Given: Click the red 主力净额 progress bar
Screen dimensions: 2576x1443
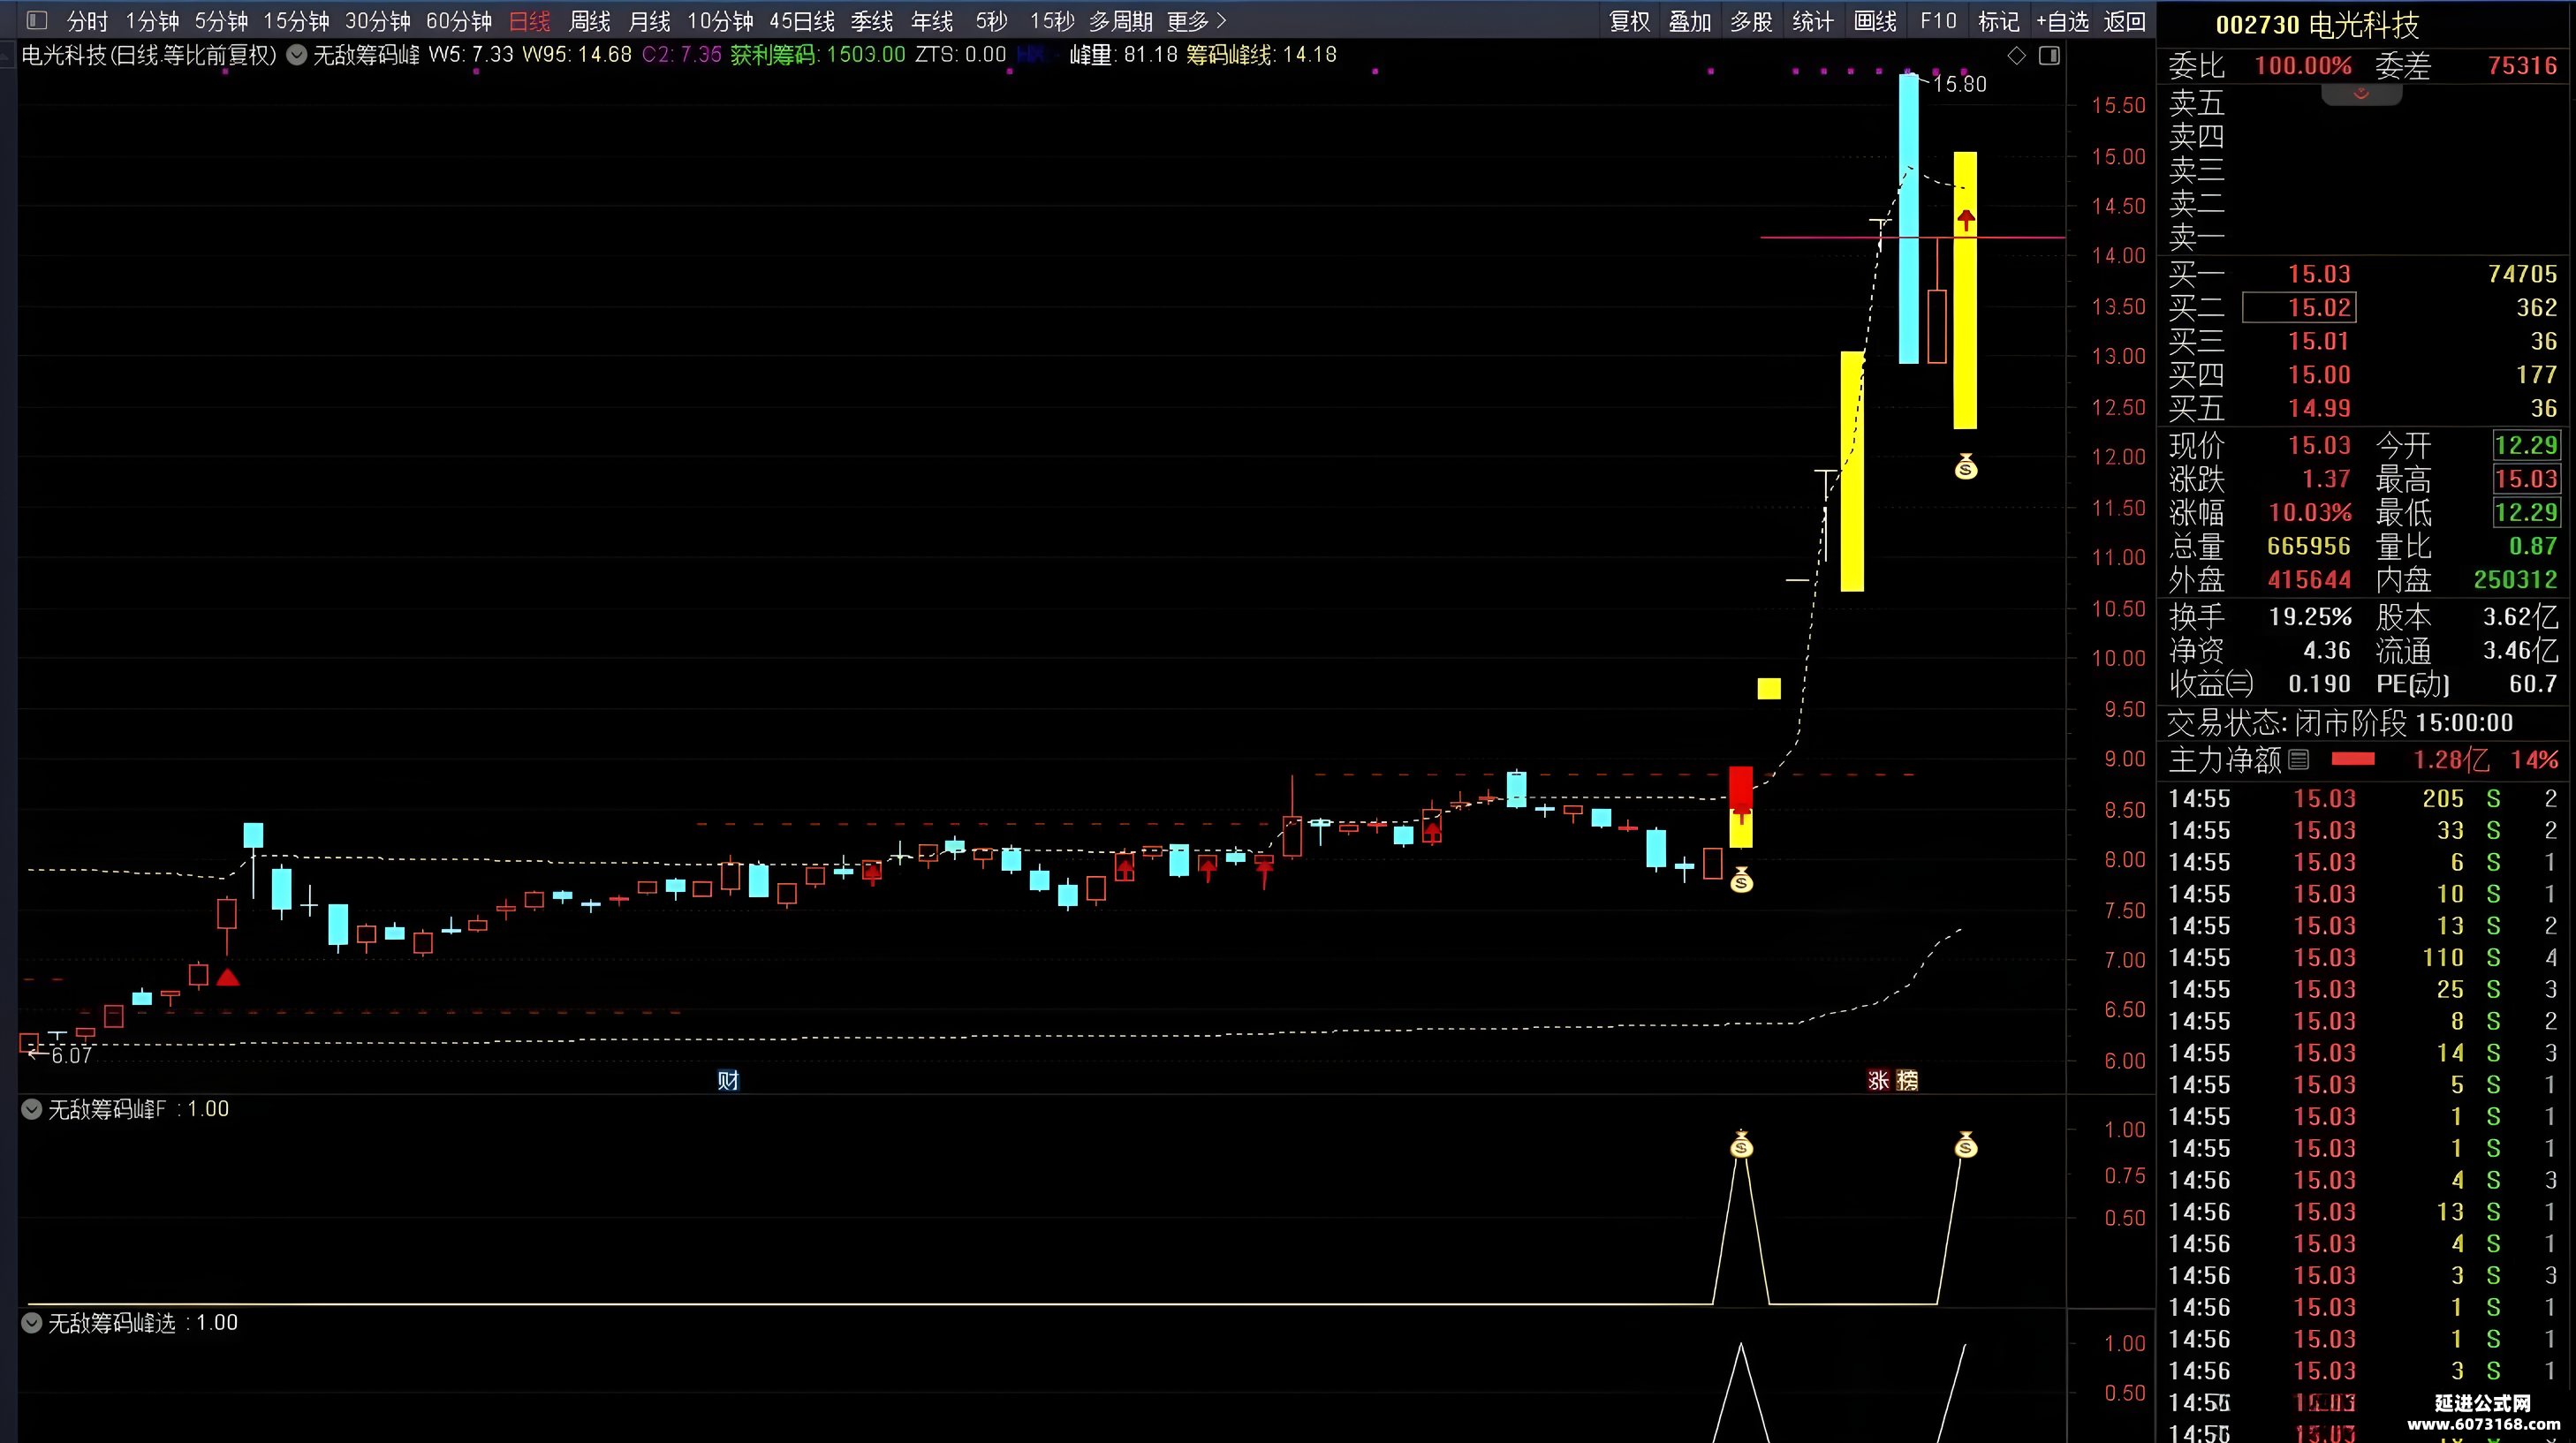Looking at the screenshot, I should pyautogui.click(x=2353, y=760).
